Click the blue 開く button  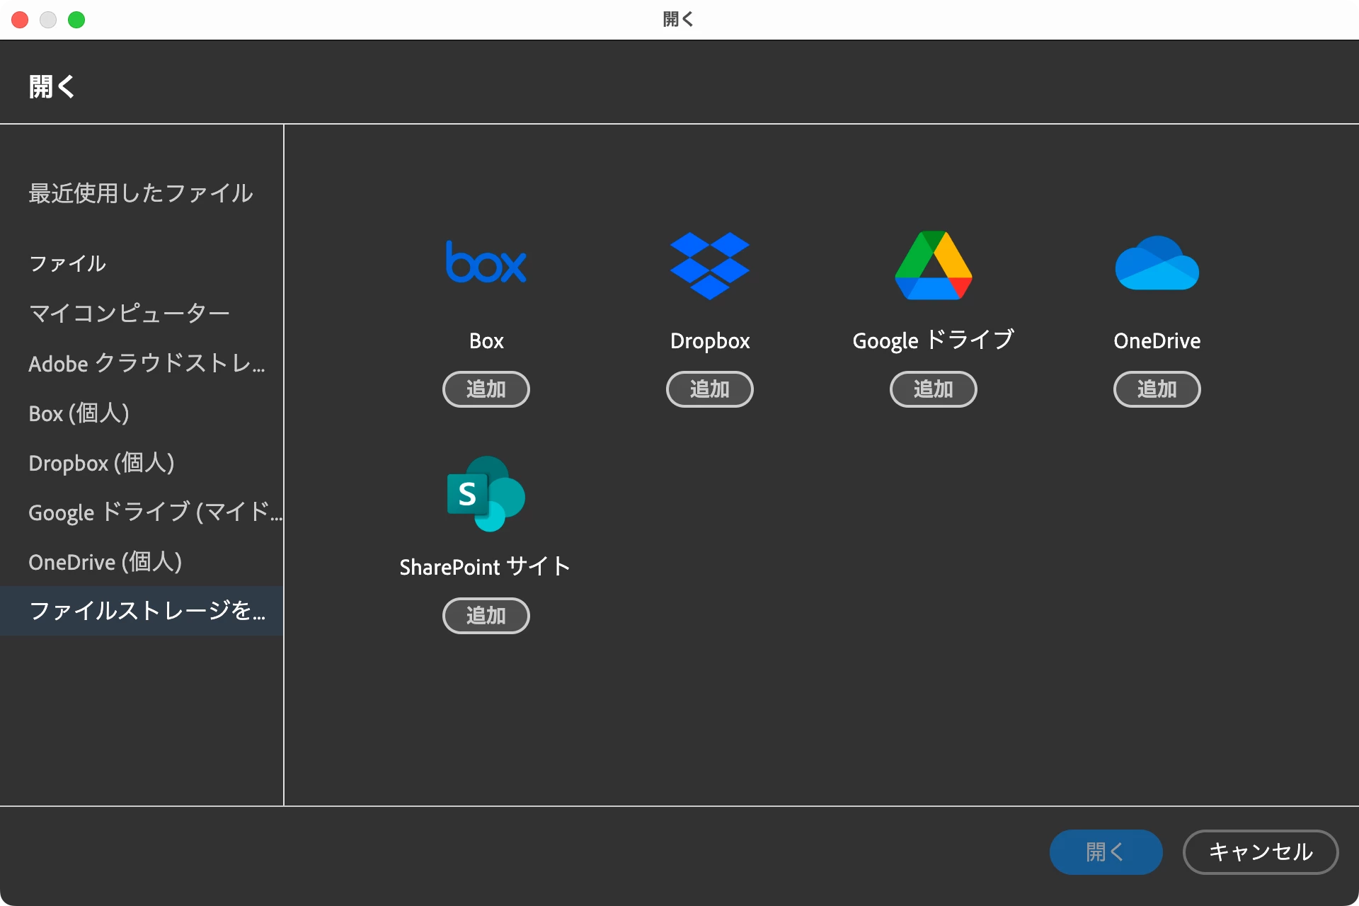1105,851
